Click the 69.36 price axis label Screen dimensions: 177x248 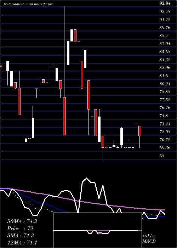point(165,148)
